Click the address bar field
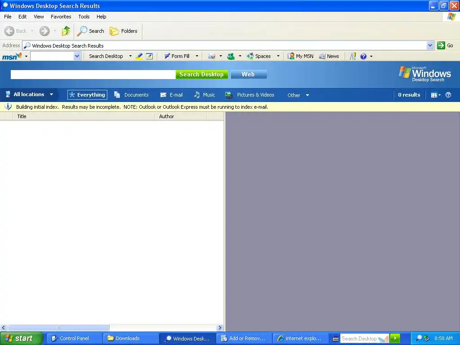The width and height of the screenshot is (460, 345). click(x=225, y=46)
